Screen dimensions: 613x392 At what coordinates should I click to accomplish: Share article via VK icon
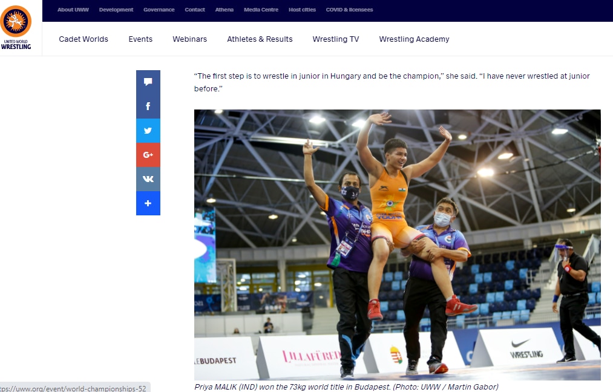click(148, 179)
